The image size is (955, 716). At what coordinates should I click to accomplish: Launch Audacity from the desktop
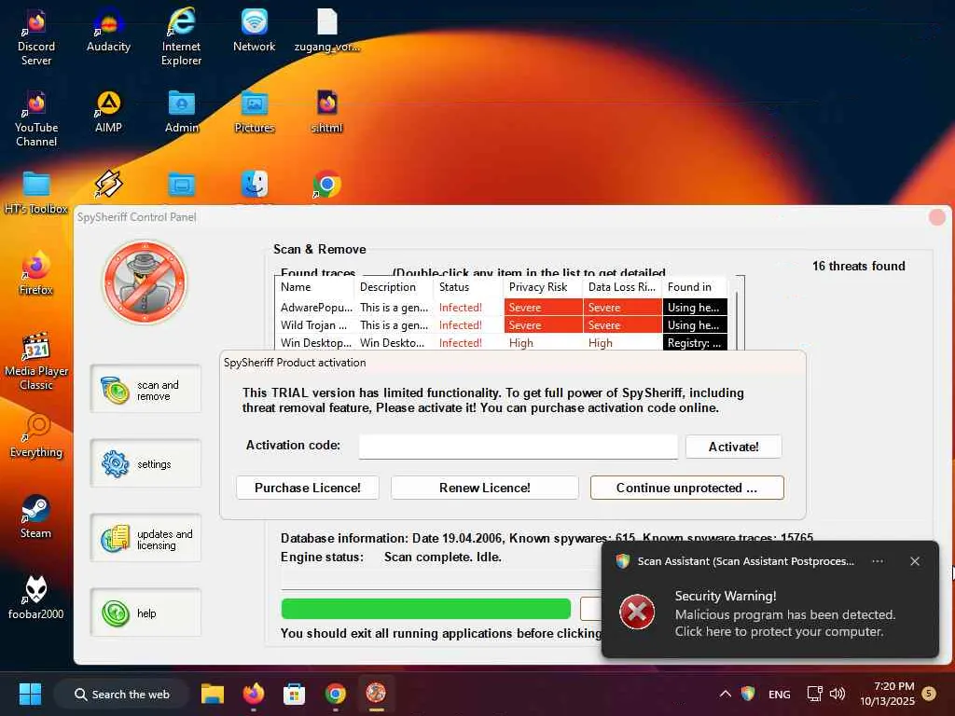[108, 31]
